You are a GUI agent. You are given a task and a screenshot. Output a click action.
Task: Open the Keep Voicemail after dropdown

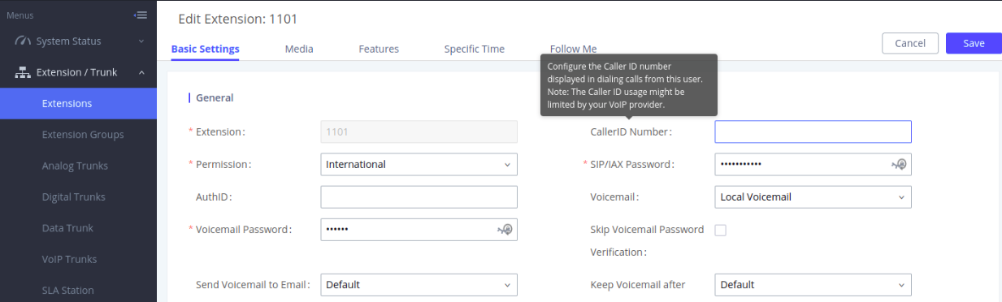pos(813,285)
